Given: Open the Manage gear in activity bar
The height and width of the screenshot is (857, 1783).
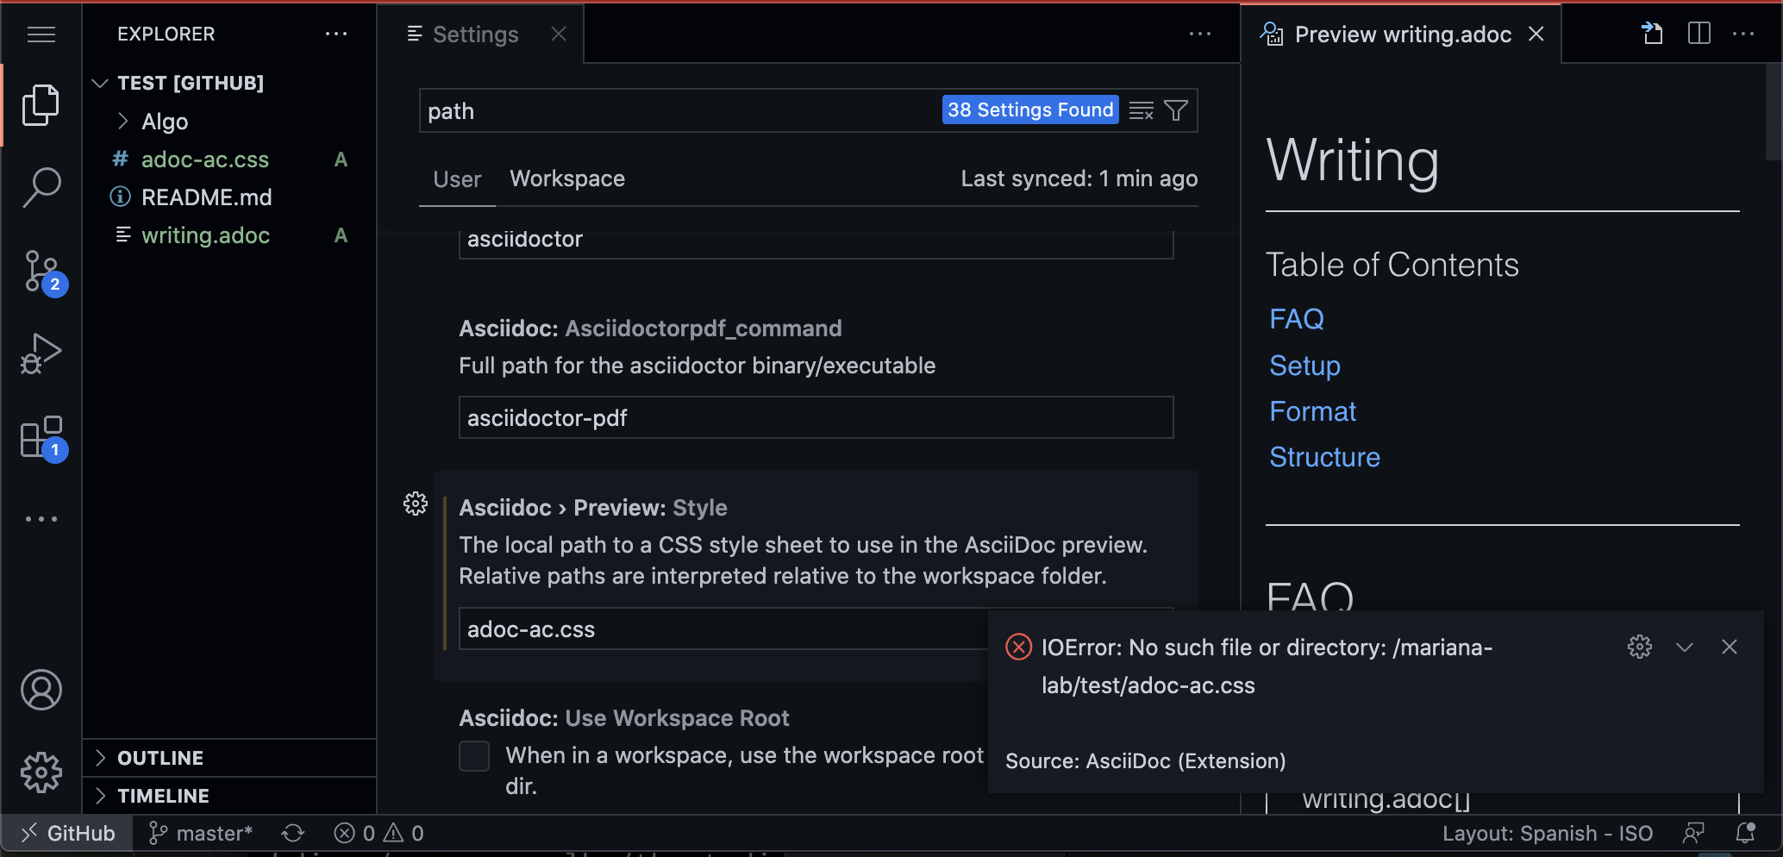Looking at the screenshot, I should pos(41,773).
